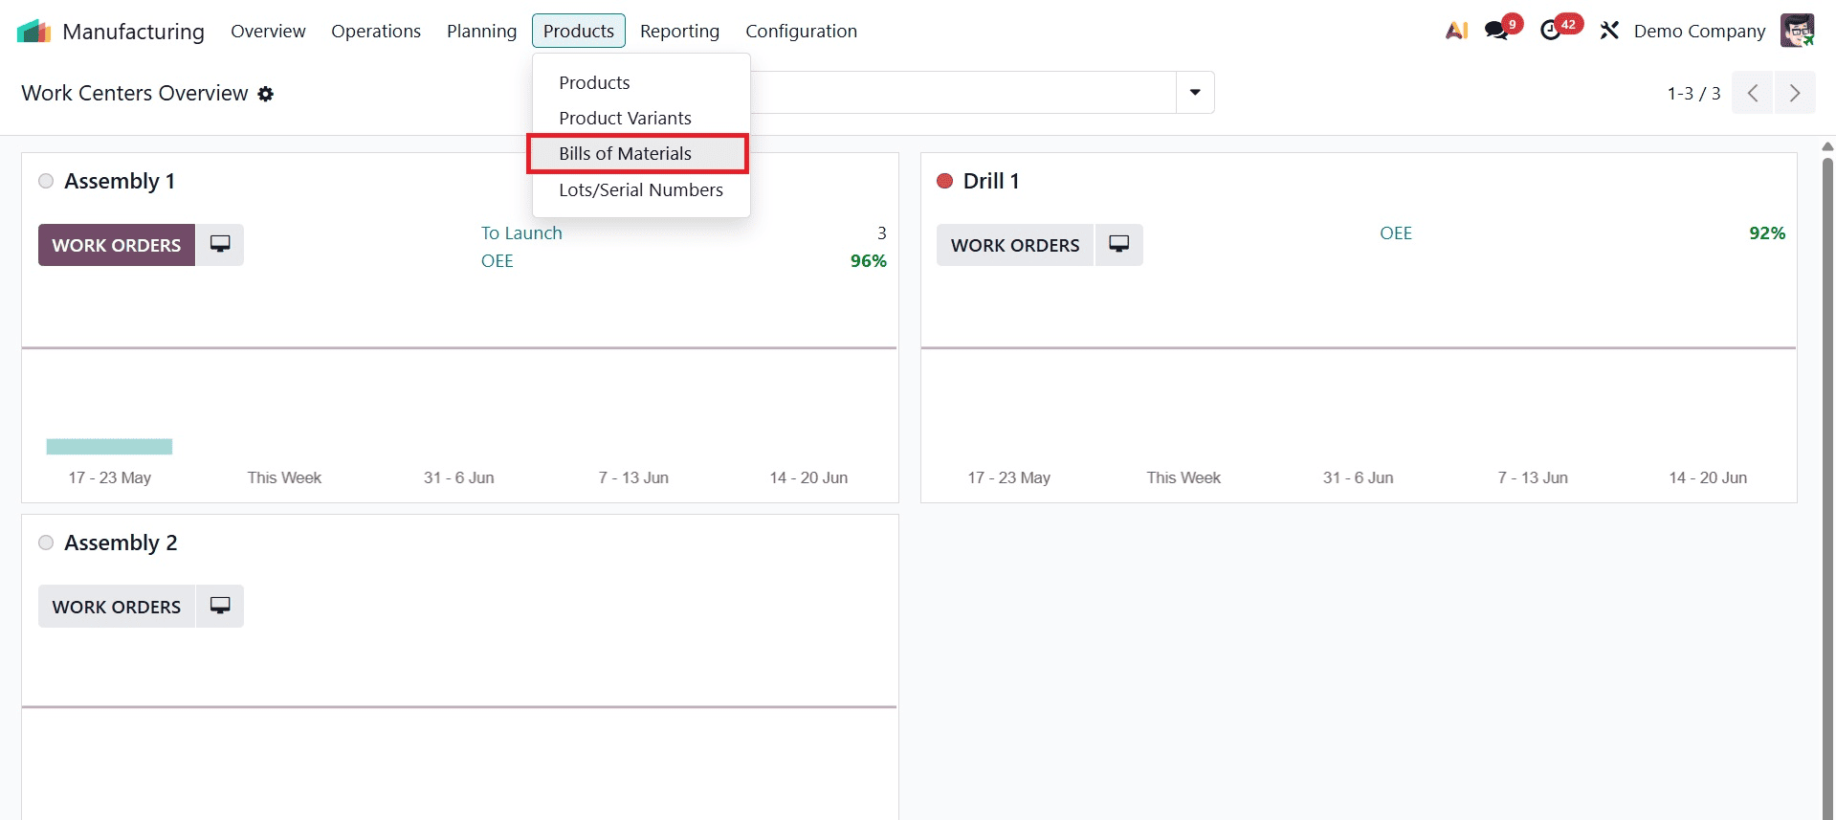
Task: Click the Assembly 1 status circle
Action: click(46, 181)
